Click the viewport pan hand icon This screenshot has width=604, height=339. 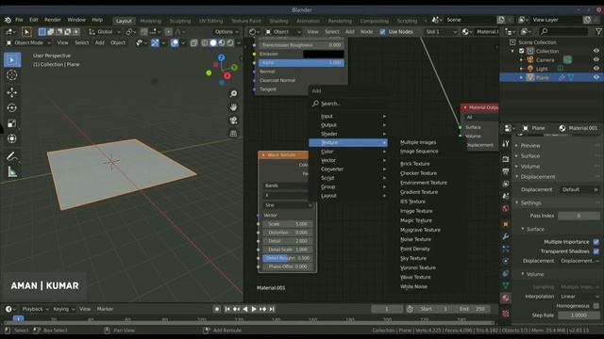233,107
